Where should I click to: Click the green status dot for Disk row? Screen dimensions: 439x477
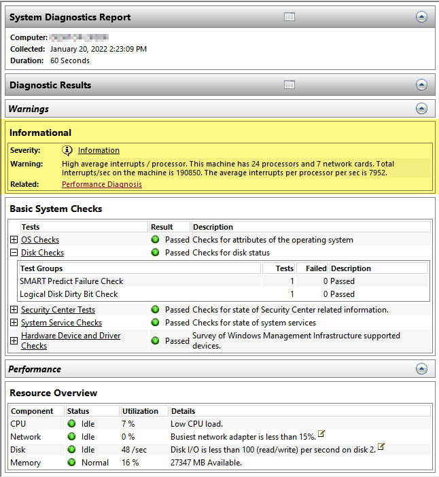(x=71, y=449)
